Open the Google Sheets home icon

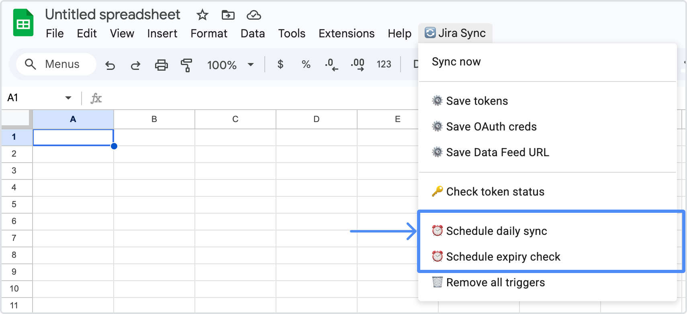[23, 23]
